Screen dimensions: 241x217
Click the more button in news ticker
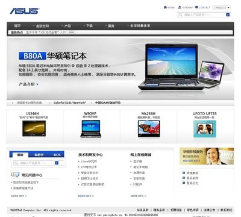click(x=72, y=32)
